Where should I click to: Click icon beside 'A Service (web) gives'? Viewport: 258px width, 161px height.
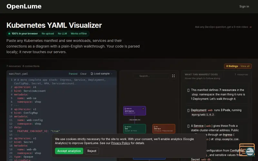pos(188,126)
